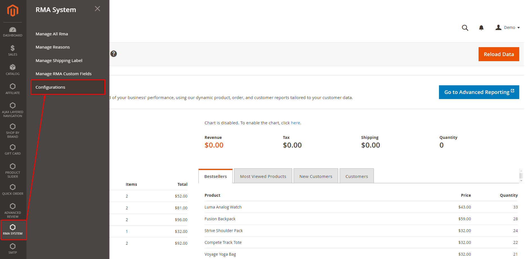
Task: Open the admin global search
Action: click(465, 27)
